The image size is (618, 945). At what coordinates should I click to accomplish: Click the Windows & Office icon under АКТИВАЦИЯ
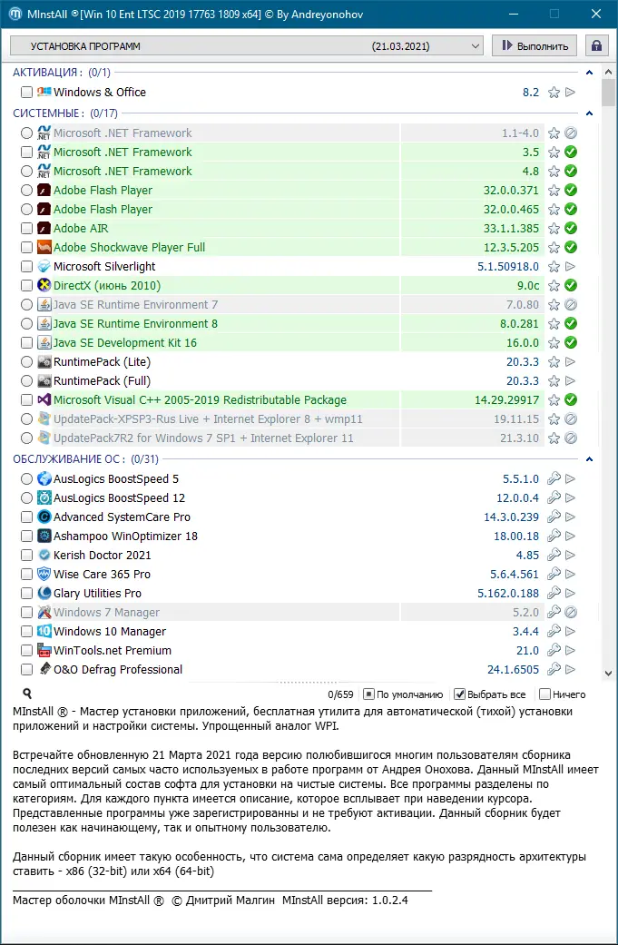43,92
